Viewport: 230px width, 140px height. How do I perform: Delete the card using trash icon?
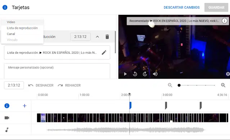[x=107, y=36]
